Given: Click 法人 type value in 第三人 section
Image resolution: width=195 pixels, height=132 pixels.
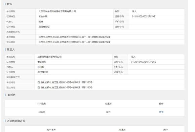Looking at the screenshot, I should [x=133, y=57].
